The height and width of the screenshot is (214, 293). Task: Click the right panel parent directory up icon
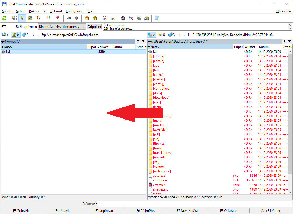[150, 52]
